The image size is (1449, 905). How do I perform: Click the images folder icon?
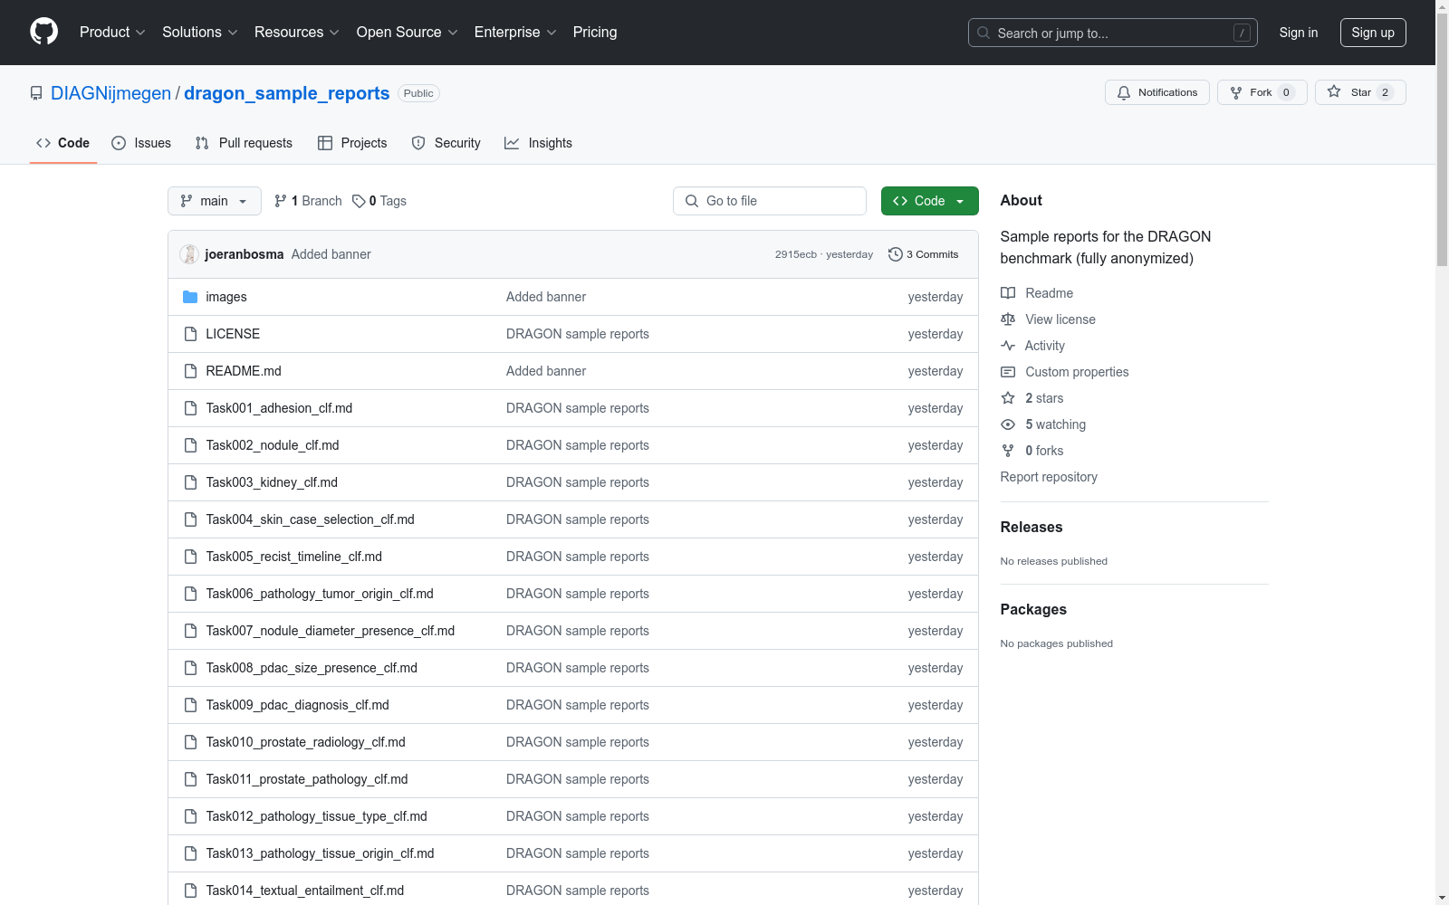190,297
